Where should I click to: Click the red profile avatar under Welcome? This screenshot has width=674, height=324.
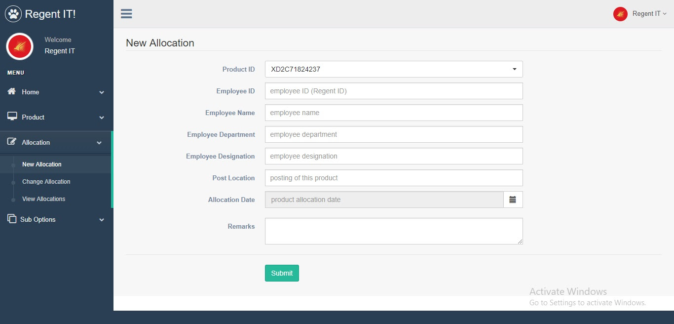(x=20, y=46)
